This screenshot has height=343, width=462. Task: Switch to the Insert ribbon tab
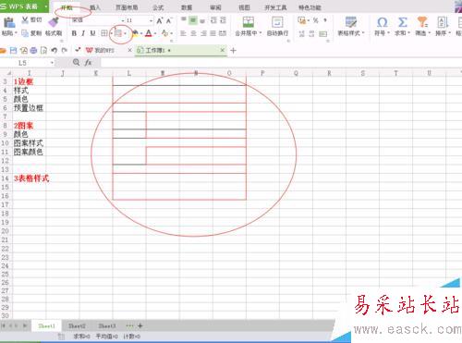95,7
